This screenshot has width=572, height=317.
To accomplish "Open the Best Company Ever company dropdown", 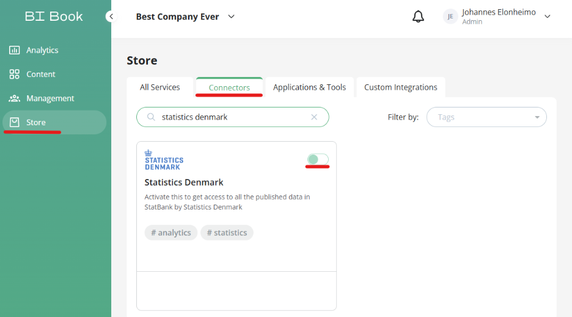I will pos(185,16).
